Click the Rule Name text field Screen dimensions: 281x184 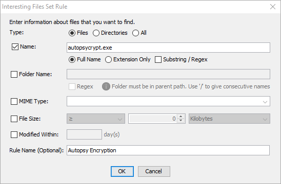[x=168, y=150]
